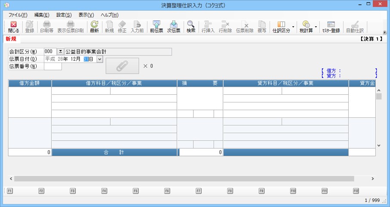Open the ヘルプ(H) menu

tap(109, 15)
